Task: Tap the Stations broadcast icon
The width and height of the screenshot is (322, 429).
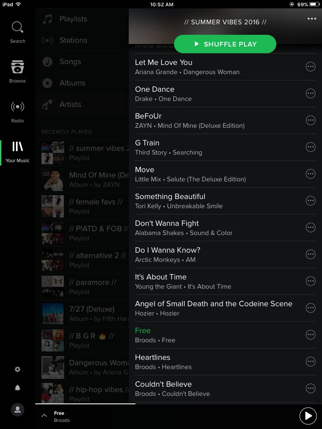Action: click(47, 41)
